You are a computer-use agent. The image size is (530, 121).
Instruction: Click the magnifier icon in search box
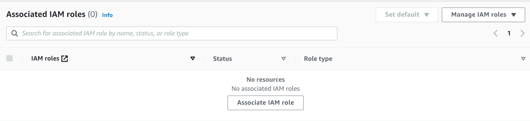coord(15,33)
